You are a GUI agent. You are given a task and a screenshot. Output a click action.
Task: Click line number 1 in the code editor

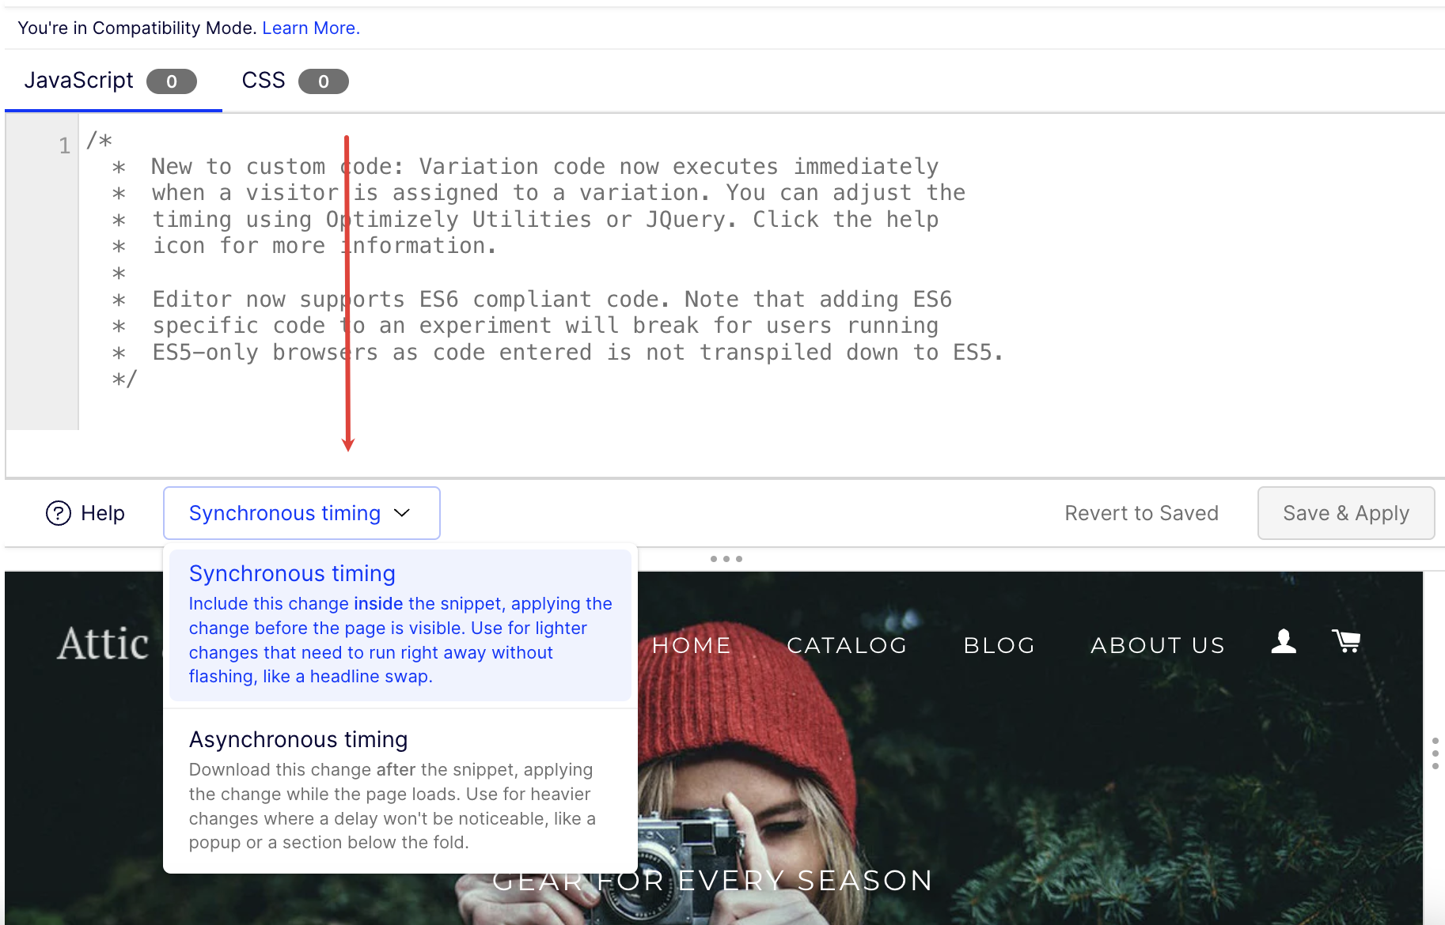tap(64, 145)
